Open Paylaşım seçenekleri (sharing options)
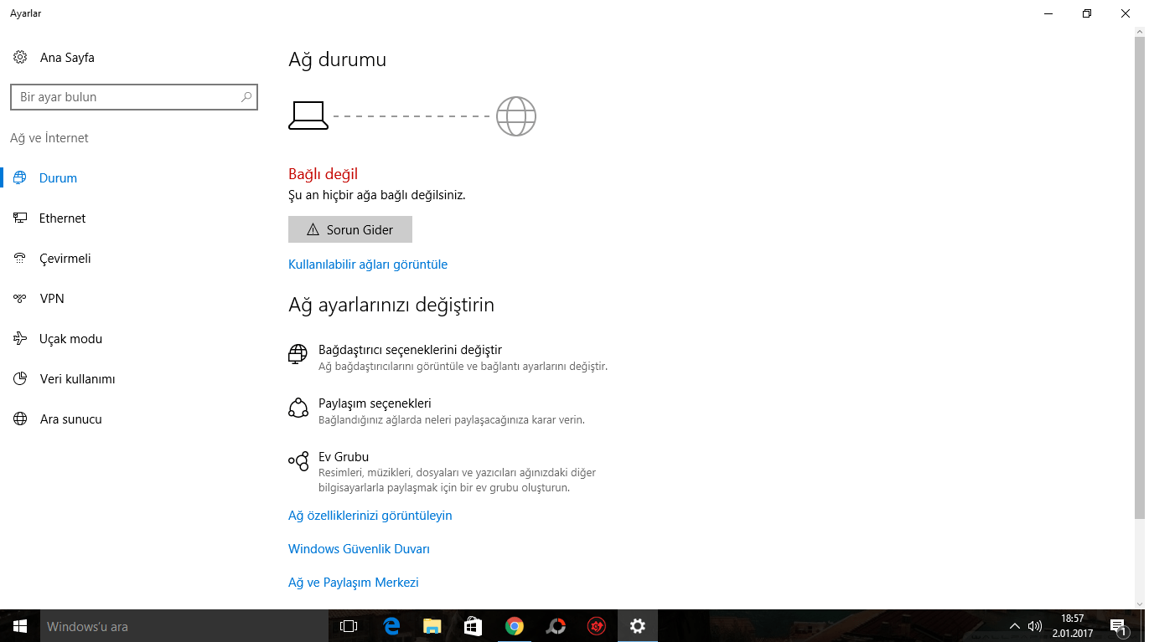Screen dimensions: 1149x642 [x=373, y=403]
